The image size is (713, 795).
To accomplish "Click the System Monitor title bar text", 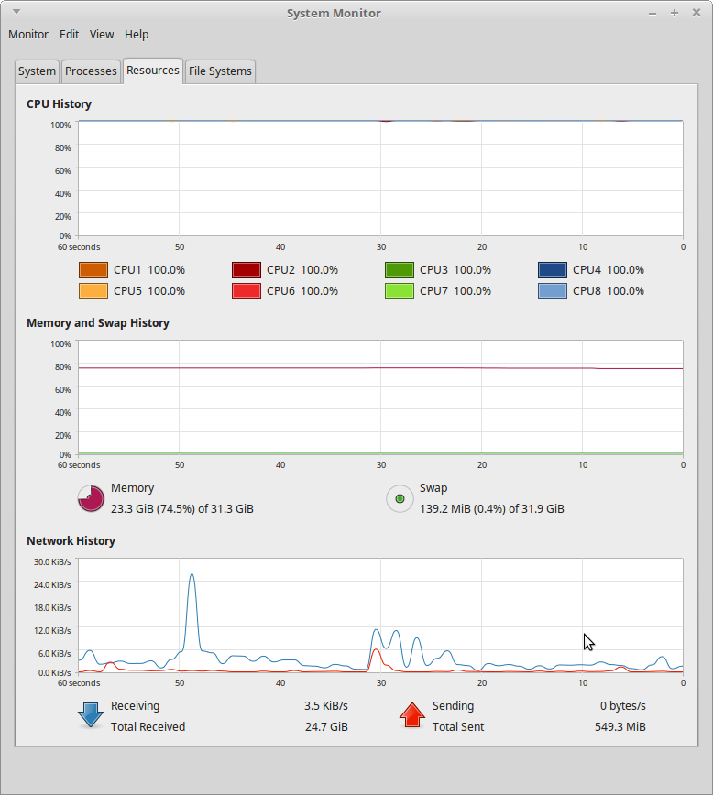I will point(334,13).
